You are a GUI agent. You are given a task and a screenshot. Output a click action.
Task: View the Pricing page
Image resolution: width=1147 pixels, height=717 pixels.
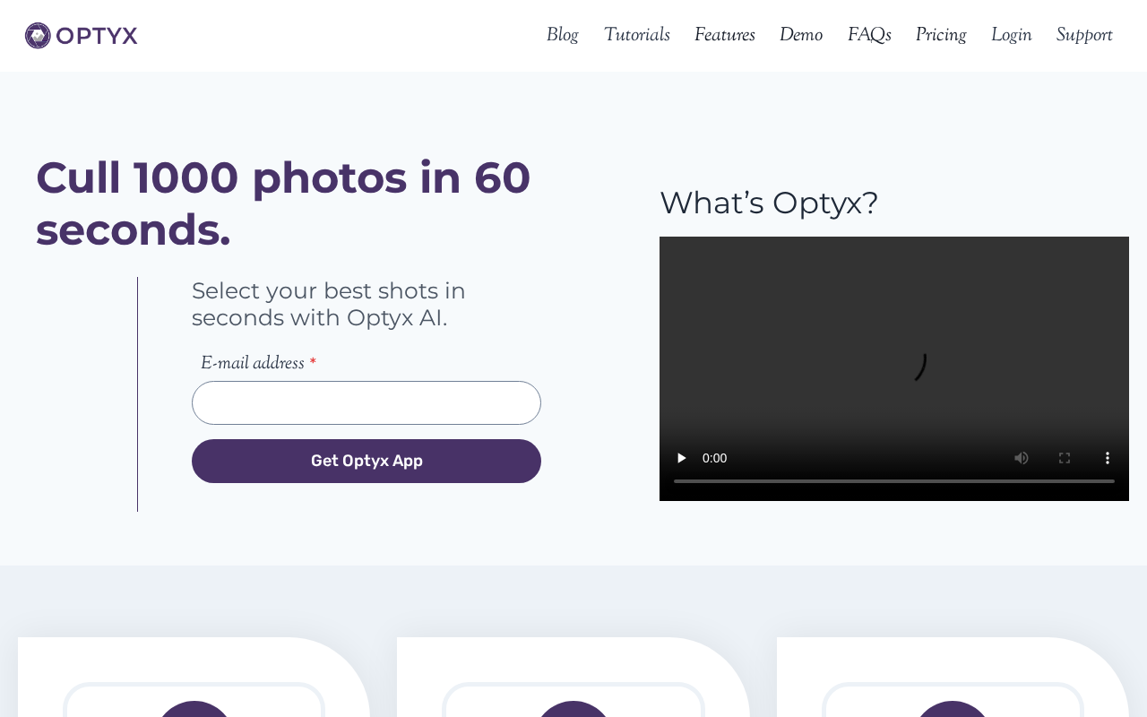point(940,35)
